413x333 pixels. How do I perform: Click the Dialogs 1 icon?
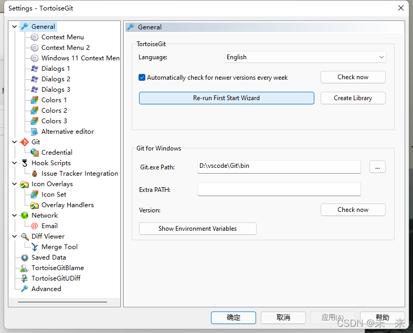(35, 69)
